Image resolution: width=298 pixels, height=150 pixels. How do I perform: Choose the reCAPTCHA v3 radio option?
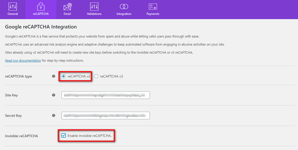coord(96,76)
